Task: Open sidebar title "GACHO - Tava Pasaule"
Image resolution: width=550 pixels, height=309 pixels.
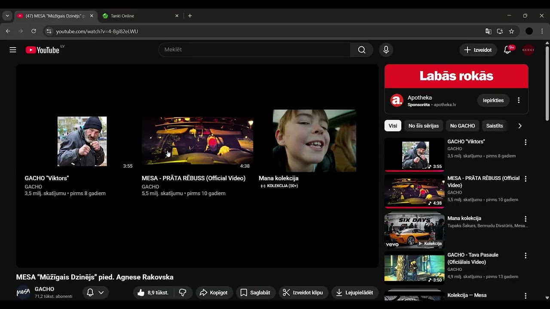Action: click(x=473, y=258)
